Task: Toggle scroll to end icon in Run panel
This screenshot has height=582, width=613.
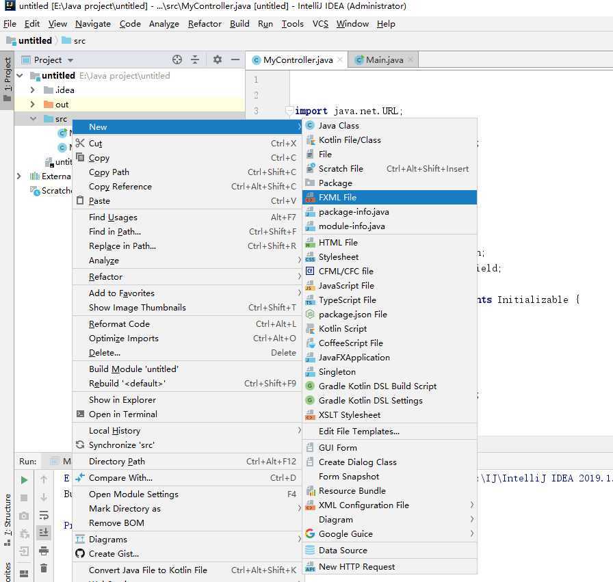Action: pos(44,532)
